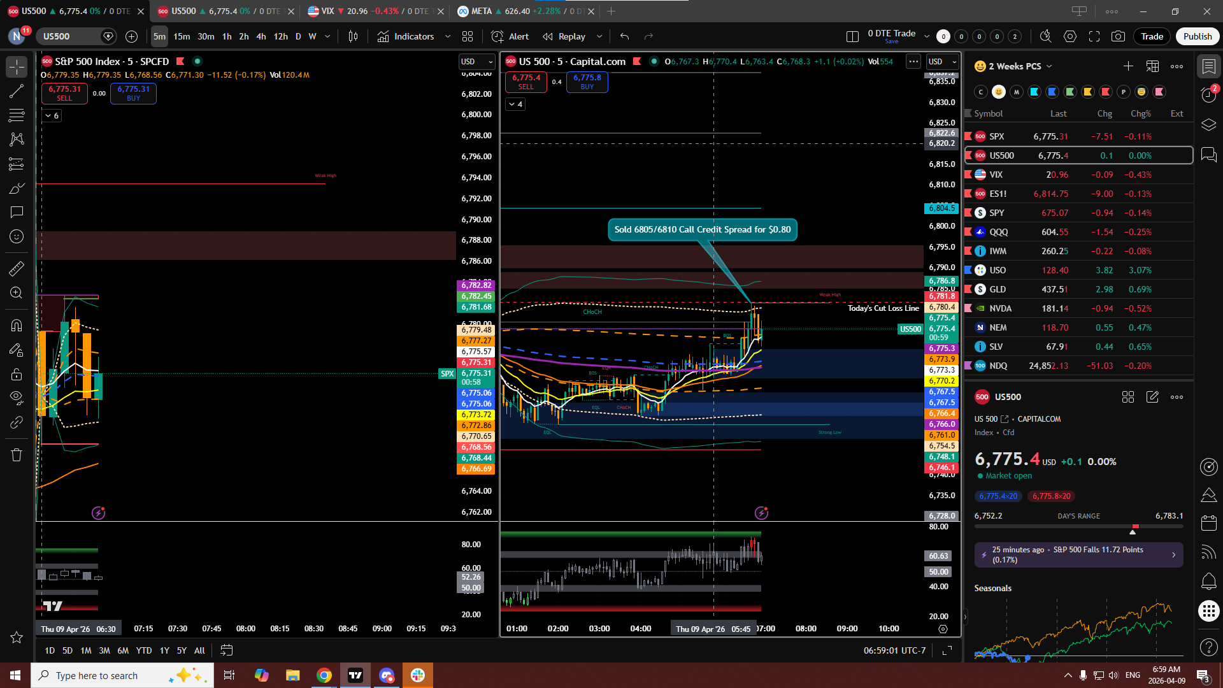Open USD currency dropdown on left chart
The image size is (1223, 688).
click(x=476, y=61)
